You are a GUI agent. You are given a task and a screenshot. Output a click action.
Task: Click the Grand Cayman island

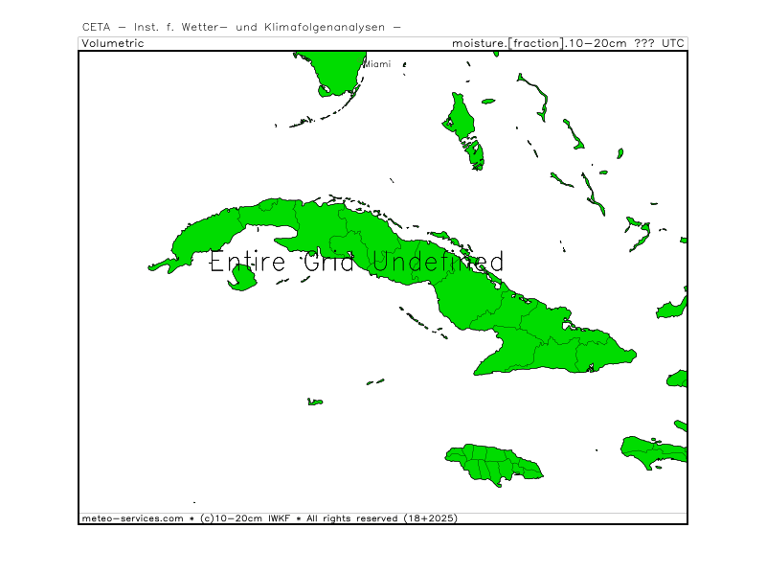coord(314,402)
